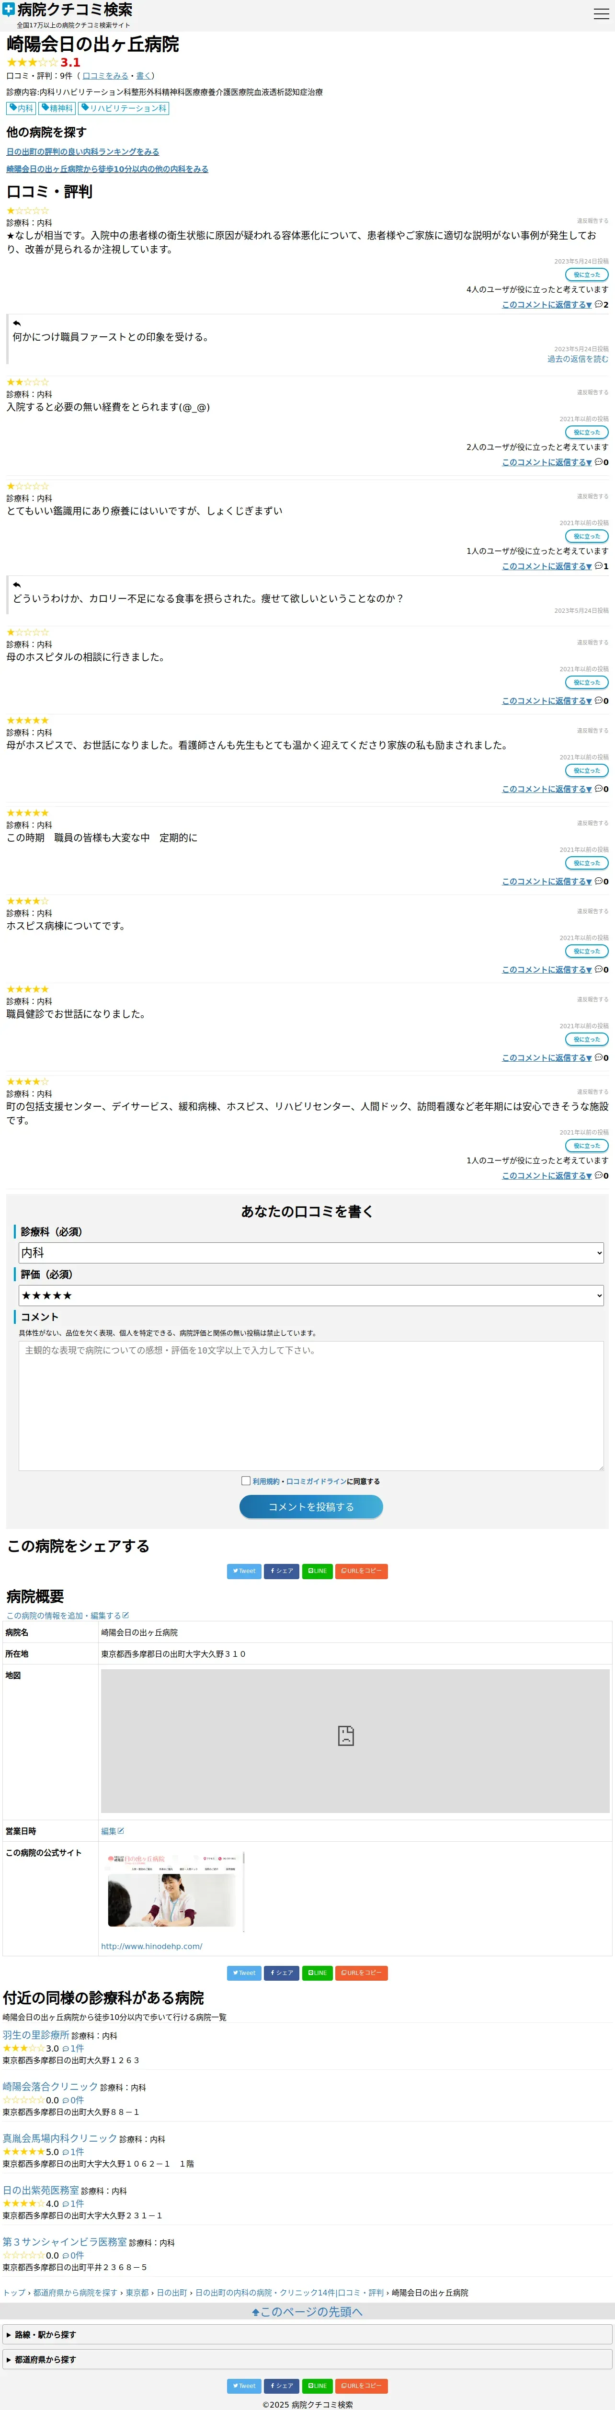Mark the 町の包括支援センター review as 役に立った
The width and height of the screenshot is (615, 2410).
click(x=587, y=1146)
